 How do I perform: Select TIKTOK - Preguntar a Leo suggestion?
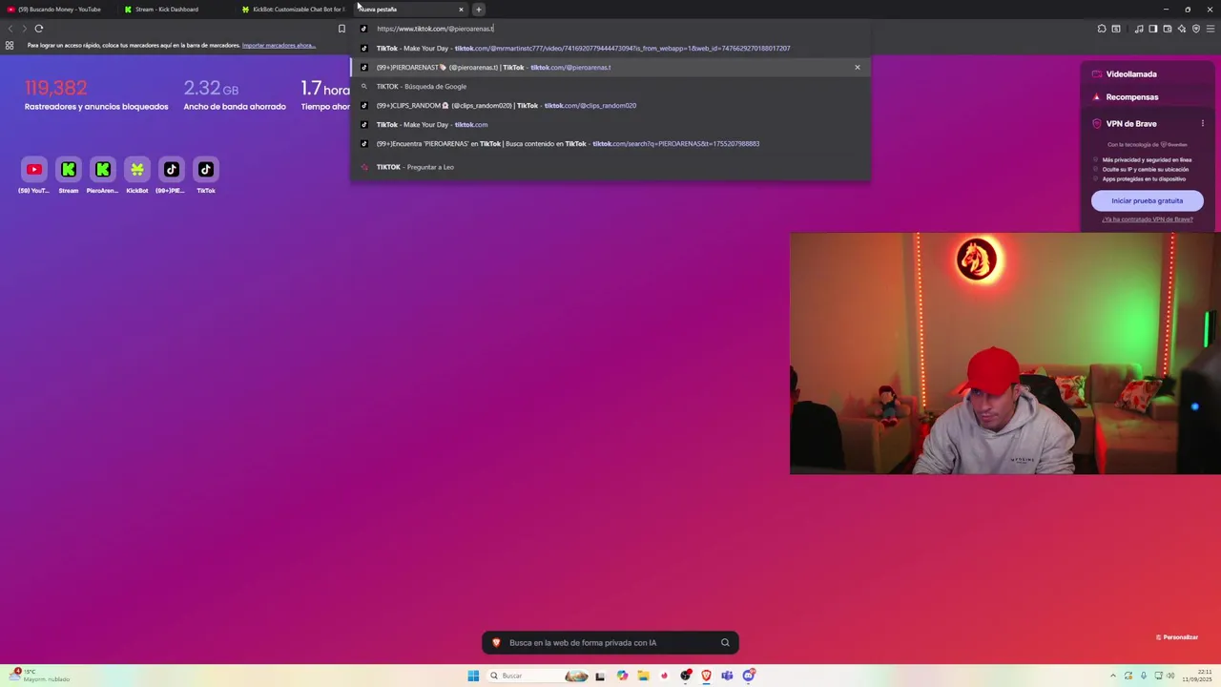pyautogui.click(x=610, y=167)
